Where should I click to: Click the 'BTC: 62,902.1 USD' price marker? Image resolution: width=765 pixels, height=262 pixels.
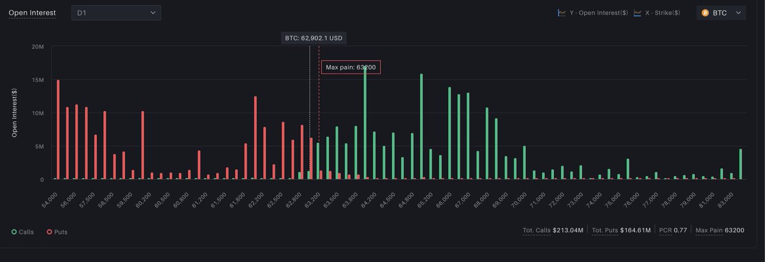(314, 38)
